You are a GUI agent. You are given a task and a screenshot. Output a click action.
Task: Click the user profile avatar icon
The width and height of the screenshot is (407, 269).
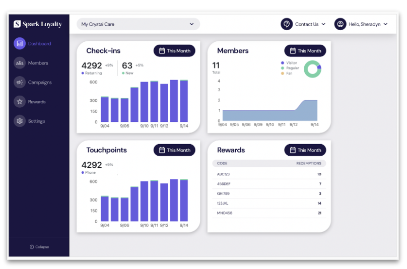tap(341, 24)
